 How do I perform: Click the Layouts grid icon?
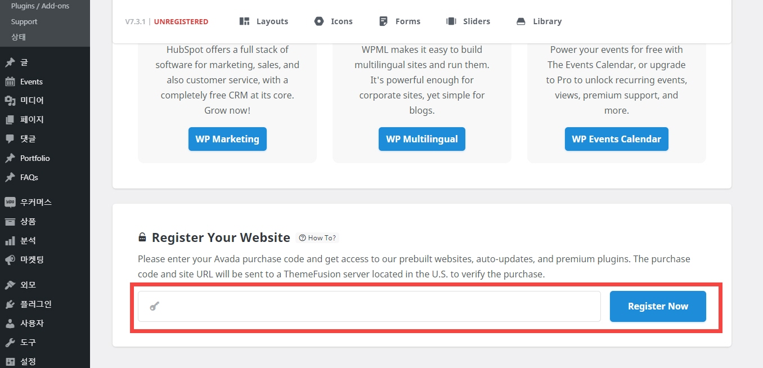[244, 21]
